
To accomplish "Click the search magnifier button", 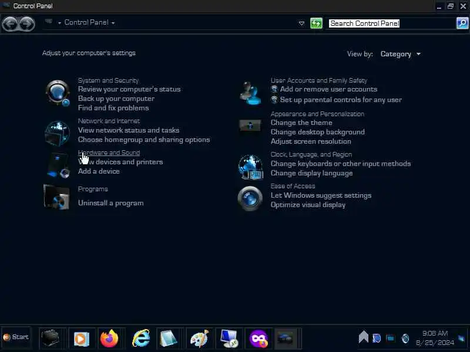I will coord(462,23).
